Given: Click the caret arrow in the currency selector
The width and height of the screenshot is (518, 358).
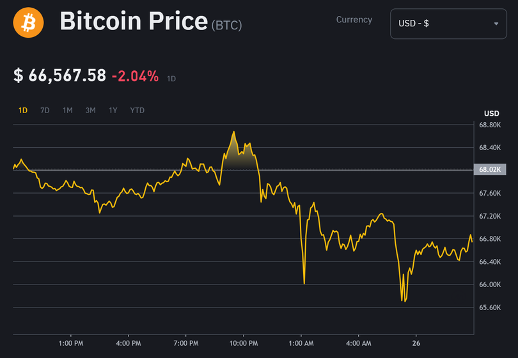Looking at the screenshot, I should (x=496, y=24).
